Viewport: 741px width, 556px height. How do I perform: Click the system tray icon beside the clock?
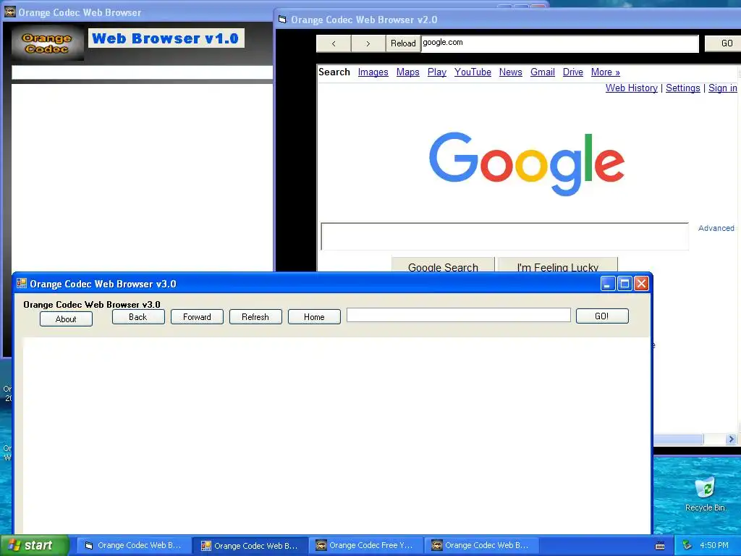(x=687, y=546)
